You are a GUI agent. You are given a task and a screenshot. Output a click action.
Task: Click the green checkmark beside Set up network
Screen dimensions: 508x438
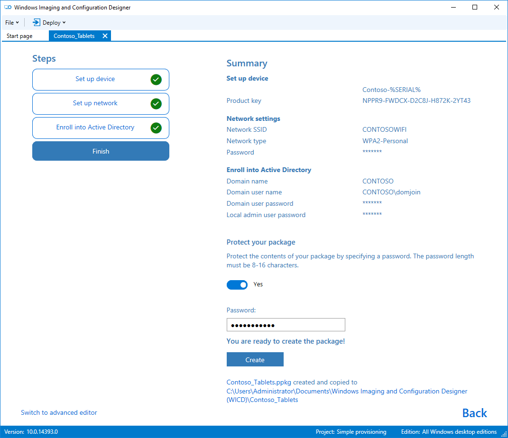pos(156,104)
